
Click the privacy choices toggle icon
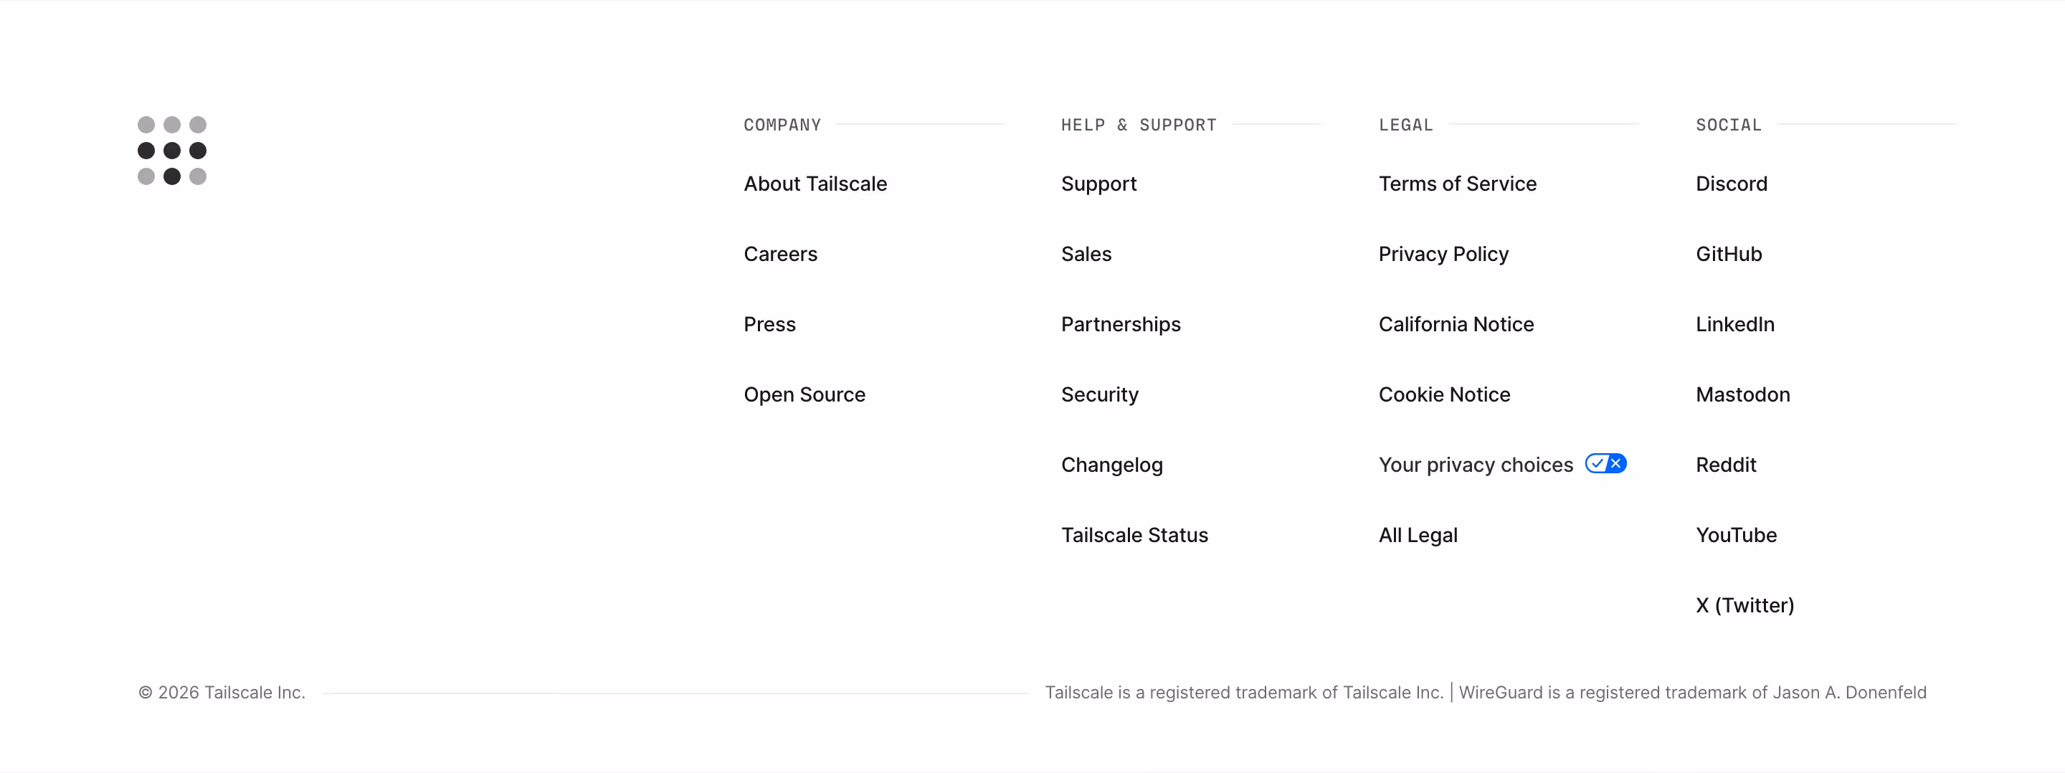point(1605,463)
